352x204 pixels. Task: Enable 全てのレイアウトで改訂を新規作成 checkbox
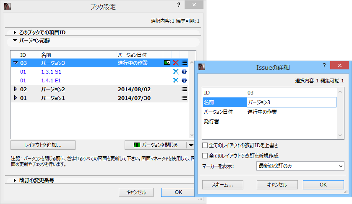[205, 156]
